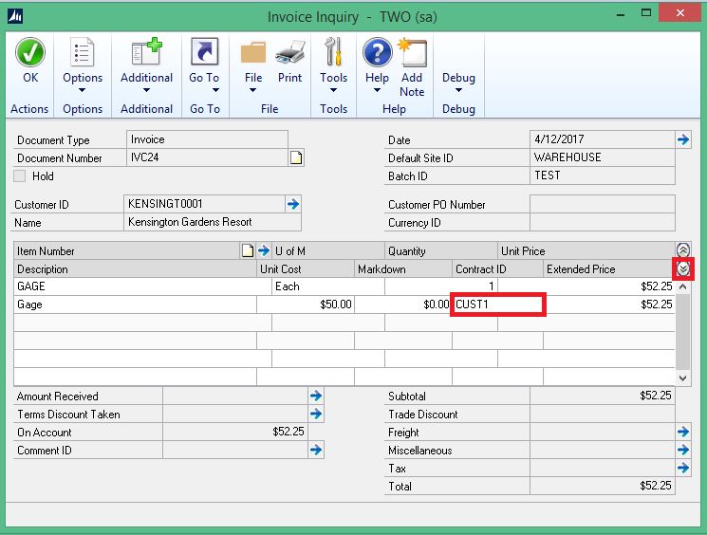Click the OK button label
This screenshot has height=535, width=707.
pos(30,78)
